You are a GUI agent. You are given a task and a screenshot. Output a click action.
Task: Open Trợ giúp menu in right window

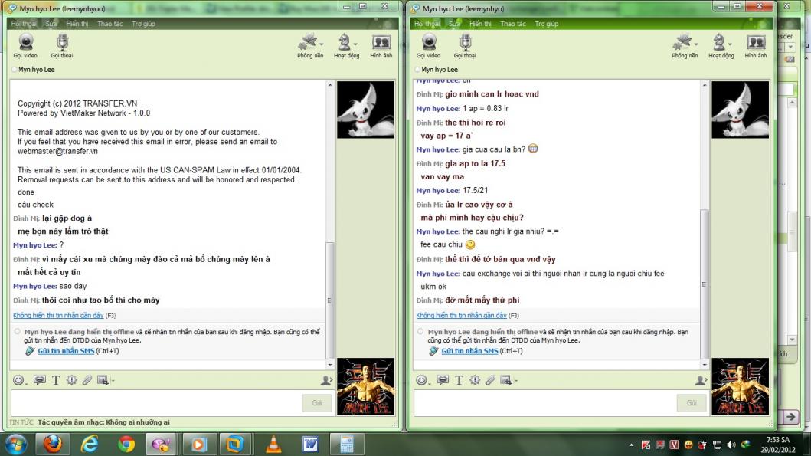[546, 24]
